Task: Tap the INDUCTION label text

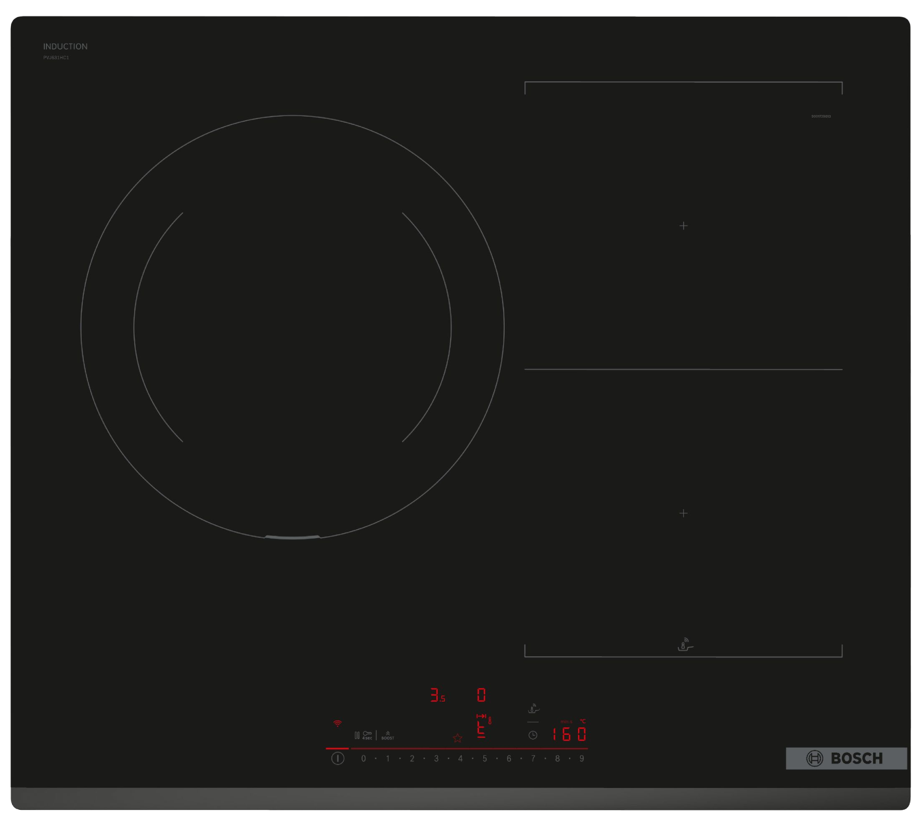Action: coord(65,46)
